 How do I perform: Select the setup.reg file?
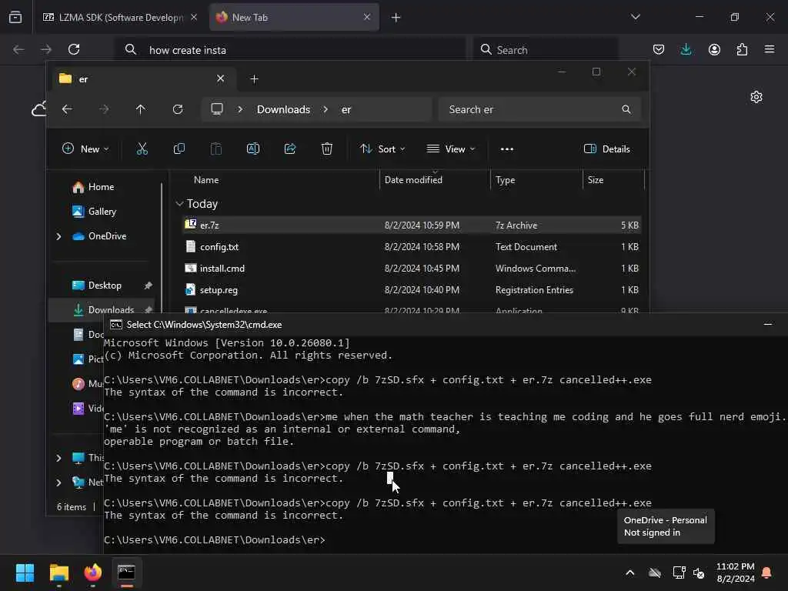(x=412, y=290)
